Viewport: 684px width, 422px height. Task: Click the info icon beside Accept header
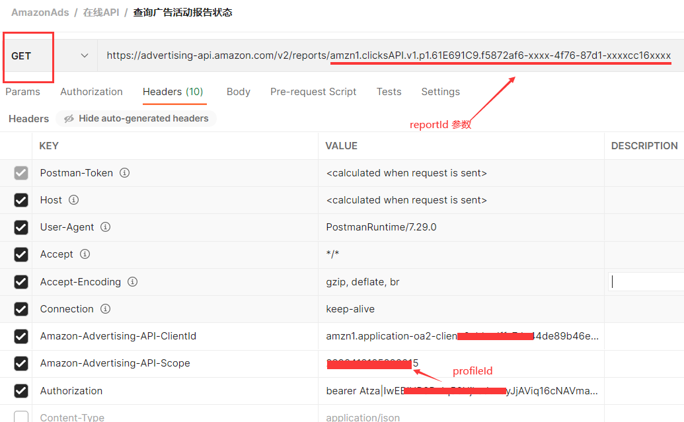85,254
